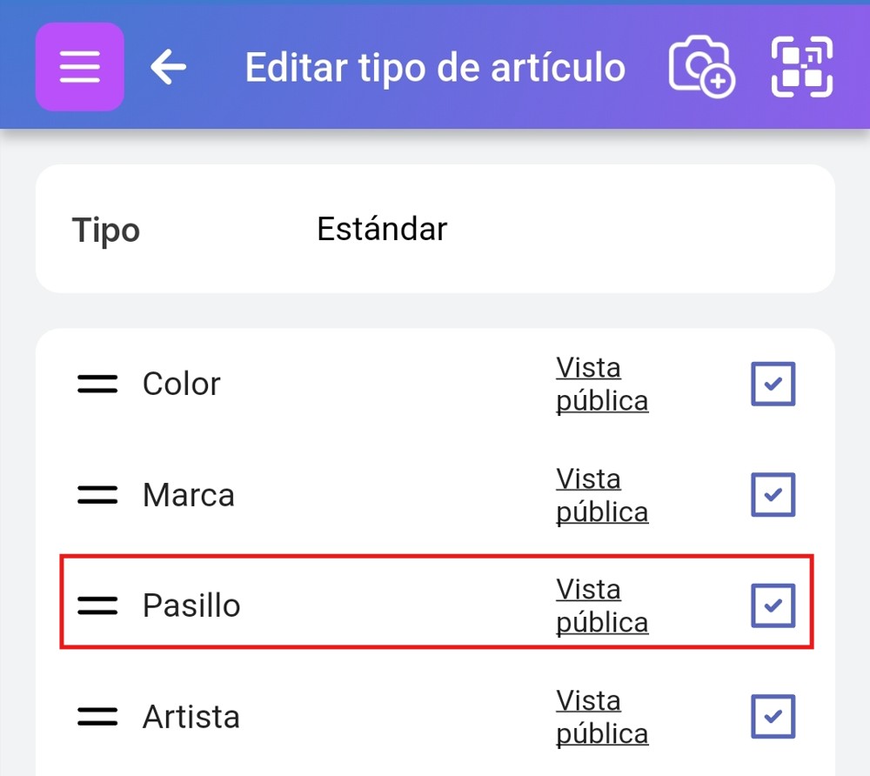
Task: Uncheck the Marca field checkbox
Action: tap(773, 495)
